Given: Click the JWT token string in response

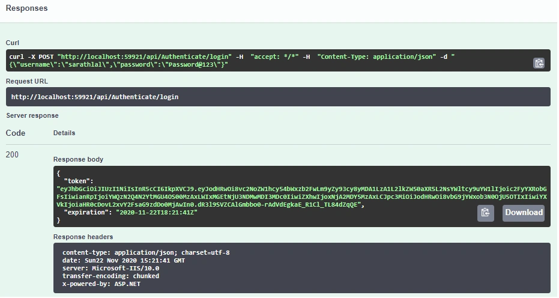Looking at the screenshot, I should point(301,196).
